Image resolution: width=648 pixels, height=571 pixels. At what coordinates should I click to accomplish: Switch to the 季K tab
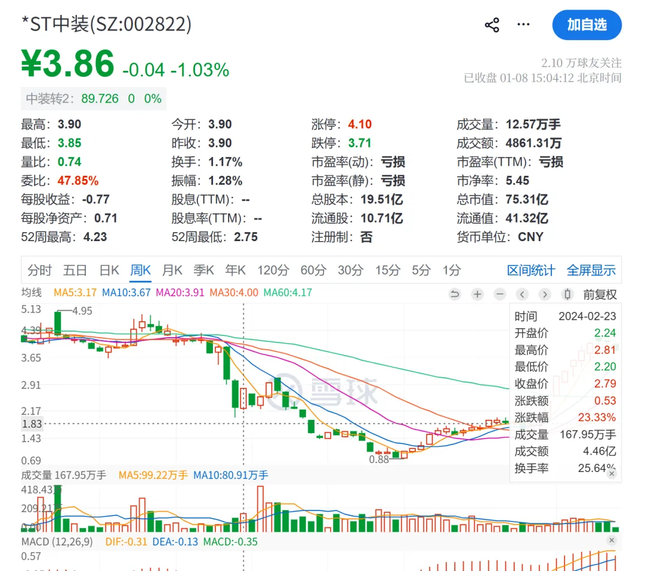click(204, 271)
